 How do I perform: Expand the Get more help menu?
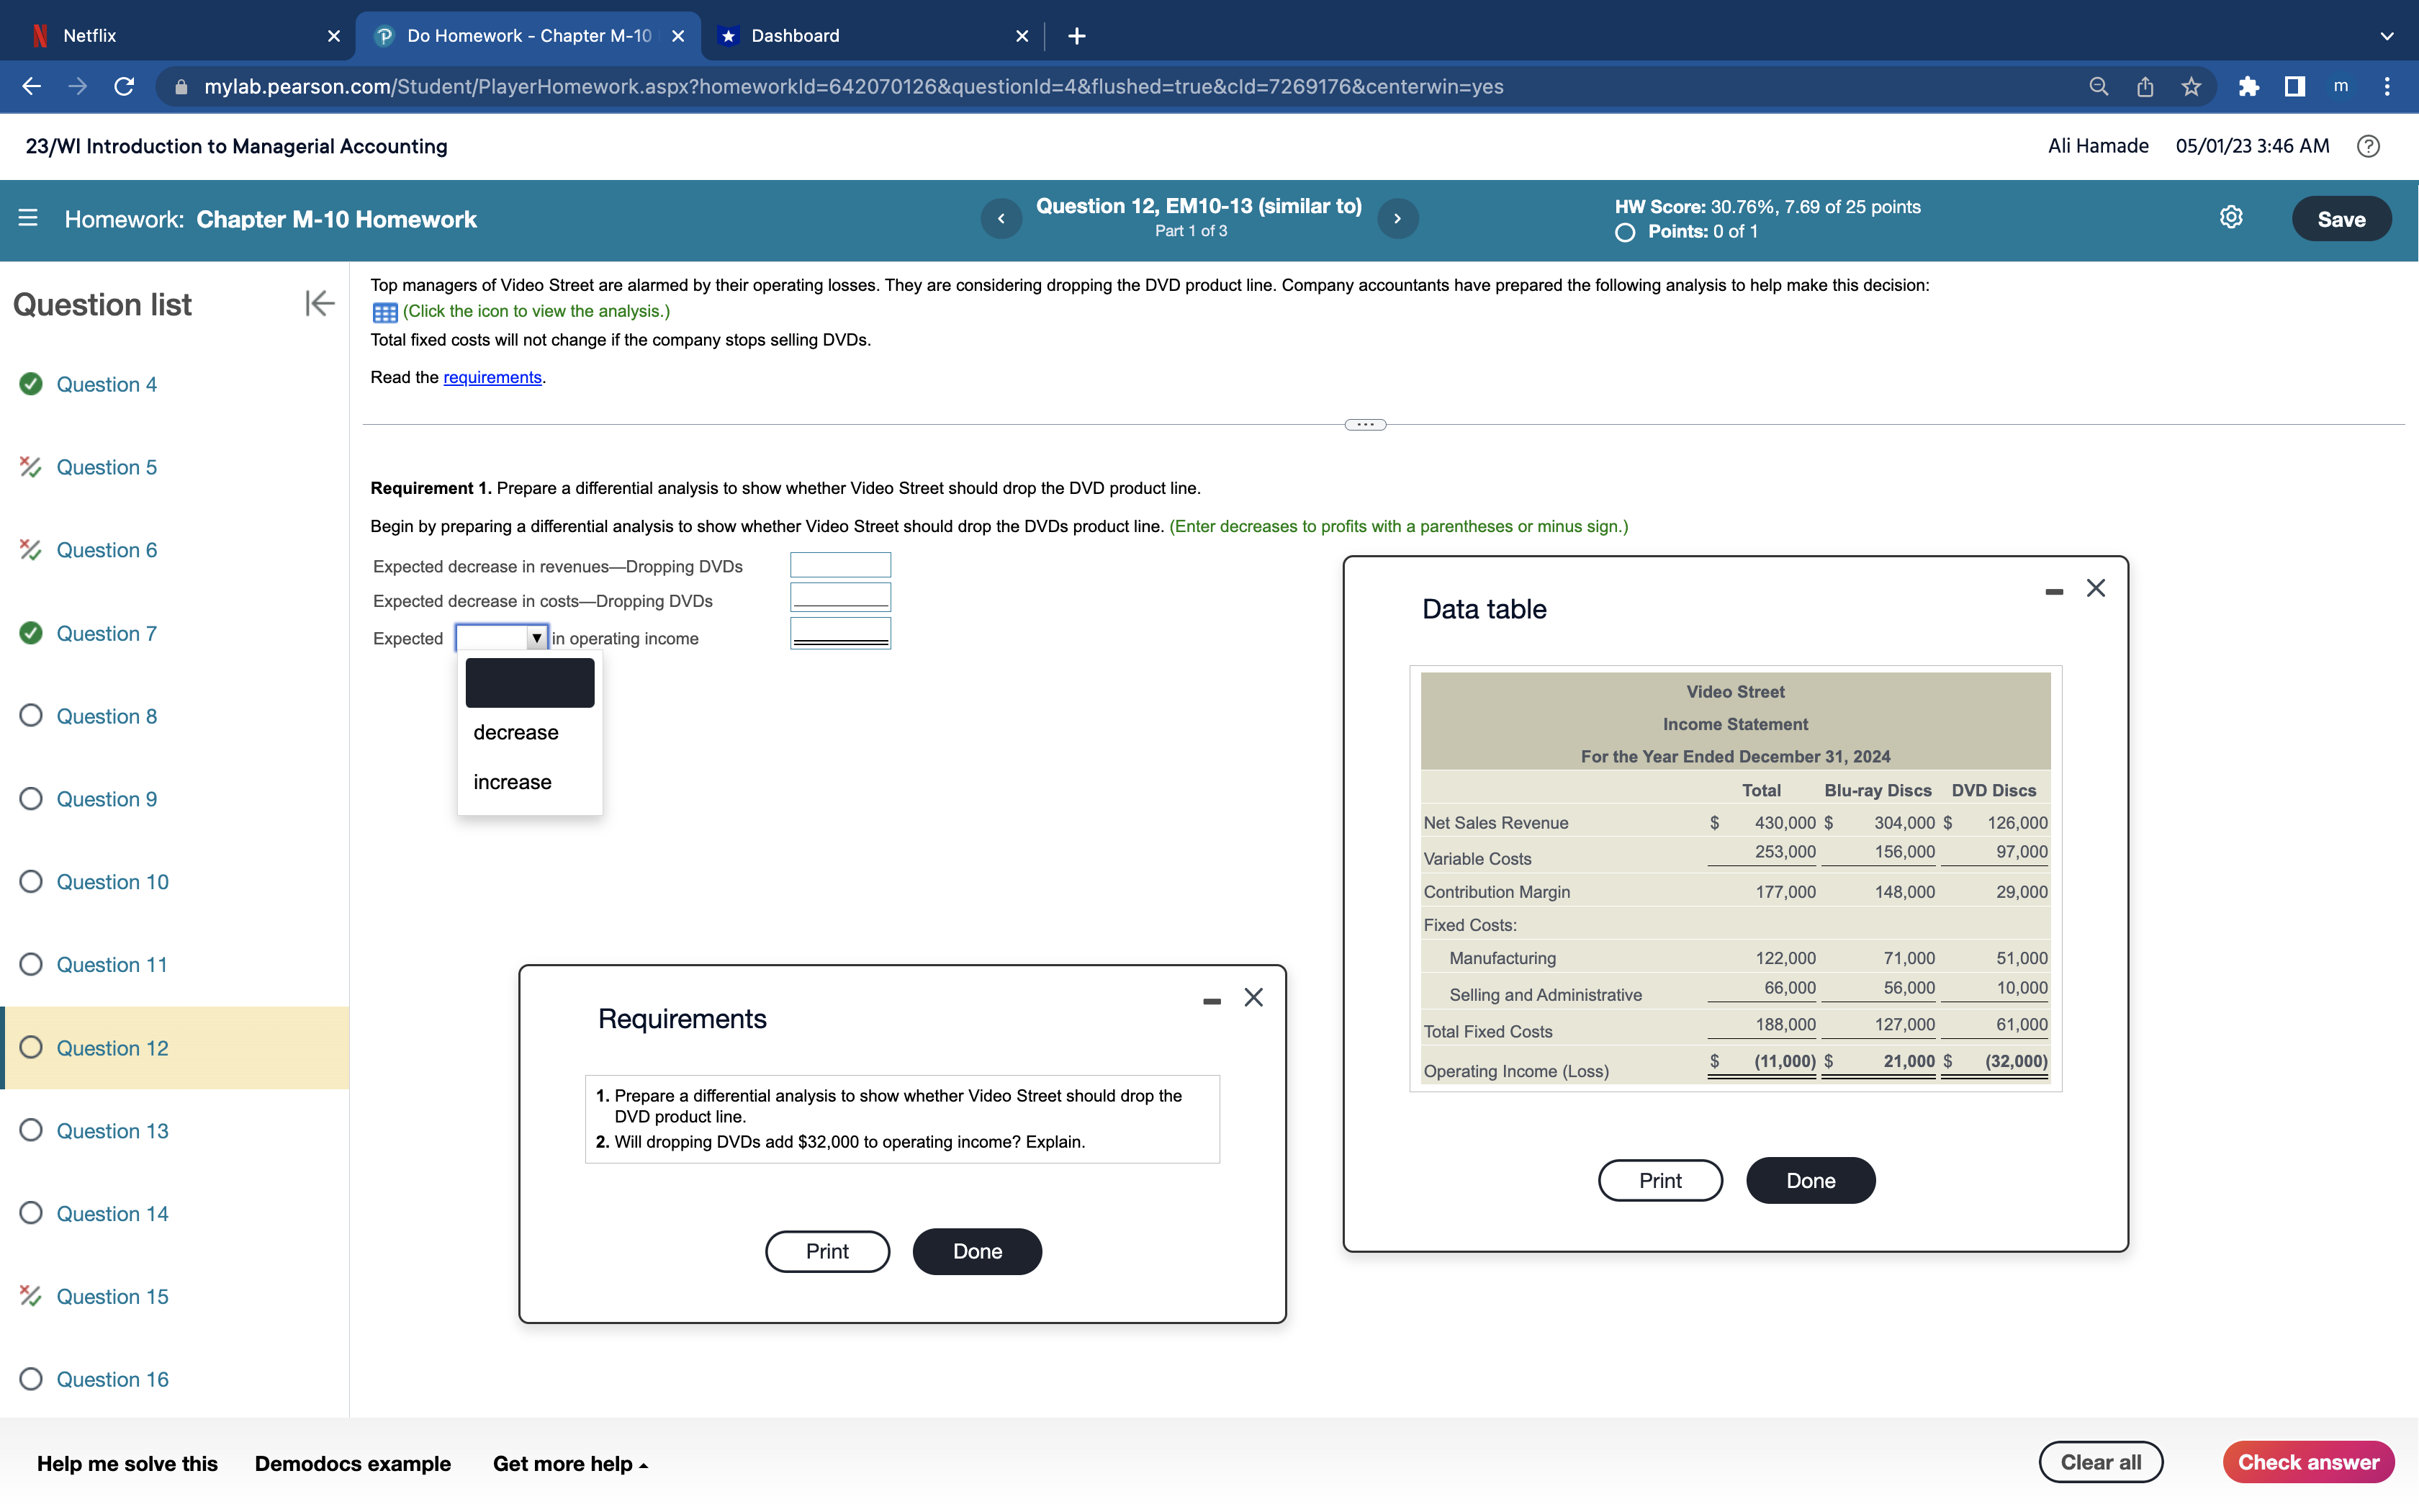(x=569, y=1463)
